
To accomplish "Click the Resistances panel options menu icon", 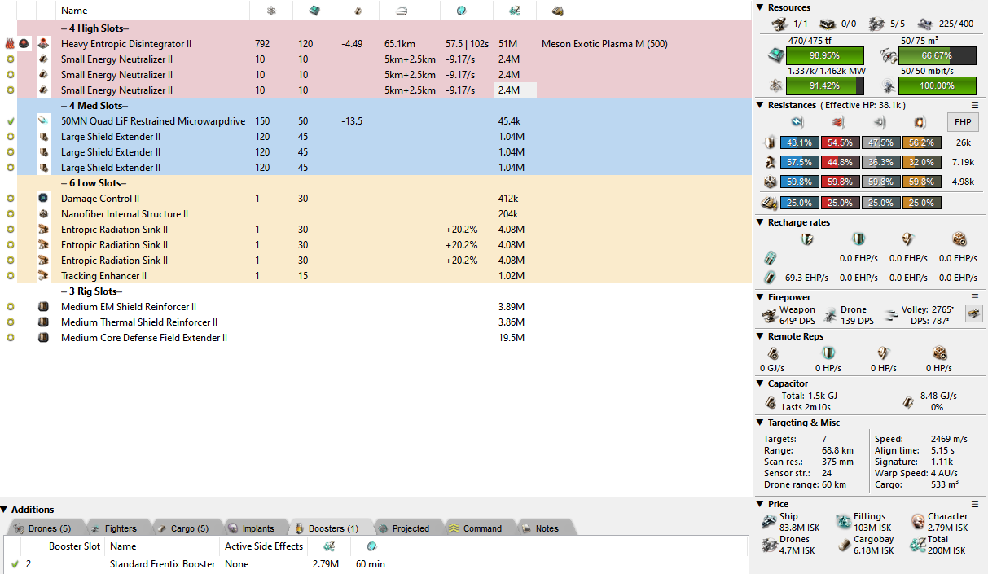I will pos(975,105).
